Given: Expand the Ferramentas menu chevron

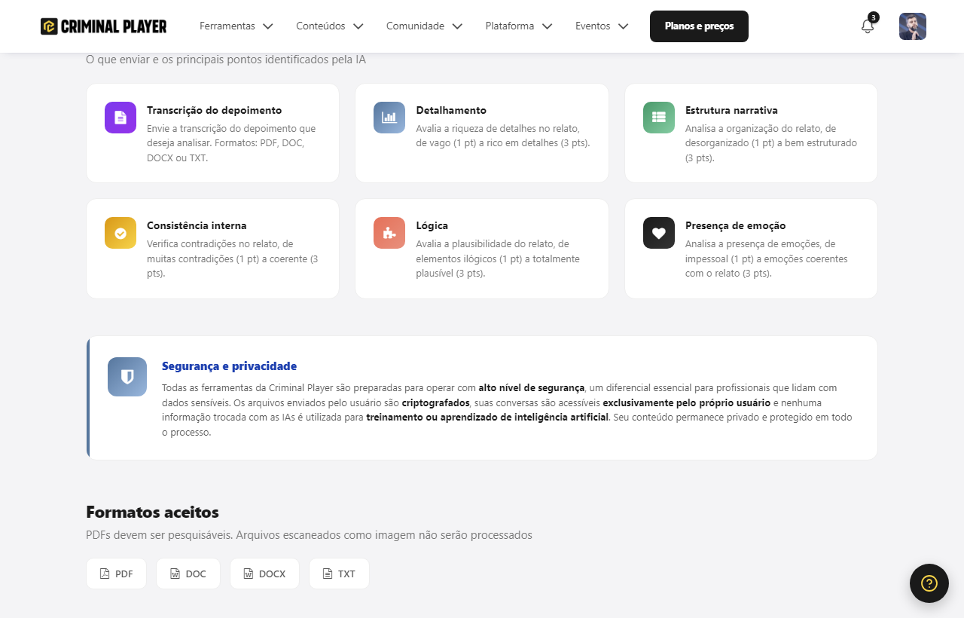Looking at the screenshot, I should (267, 26).
